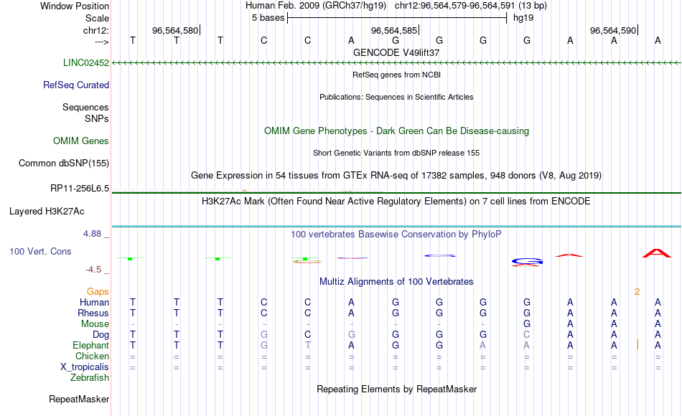Click the 96,564,590 ruler position label
The image size is (682, 416).
pyautogui.click(x=613, y=30)
